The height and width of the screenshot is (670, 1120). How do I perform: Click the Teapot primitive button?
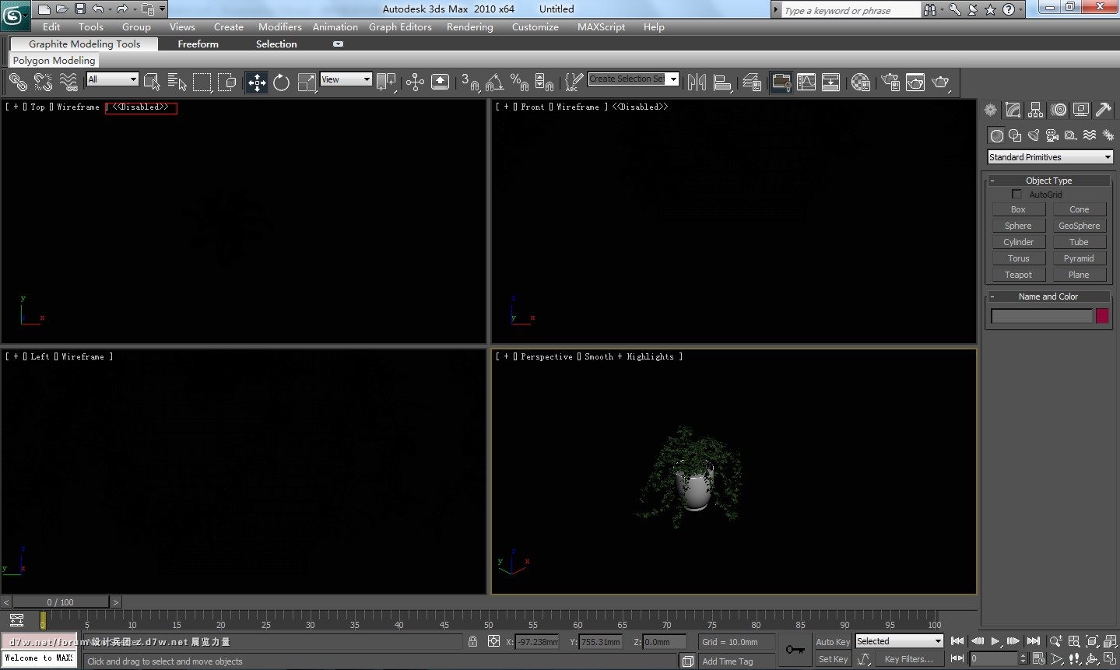point(1018,275)
